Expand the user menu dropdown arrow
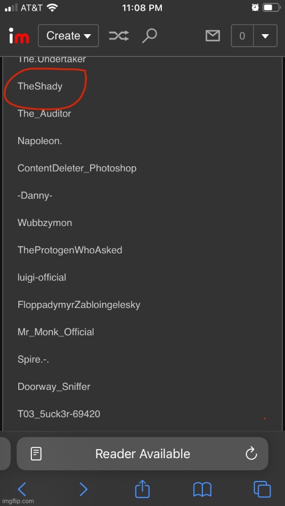This screenshot has width=285, height=506. pyautogui.click(x=265, y=36)
